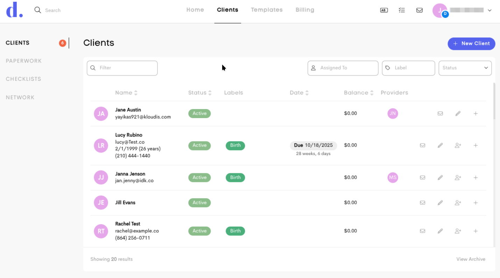Click the header Search field

point(53,10)
